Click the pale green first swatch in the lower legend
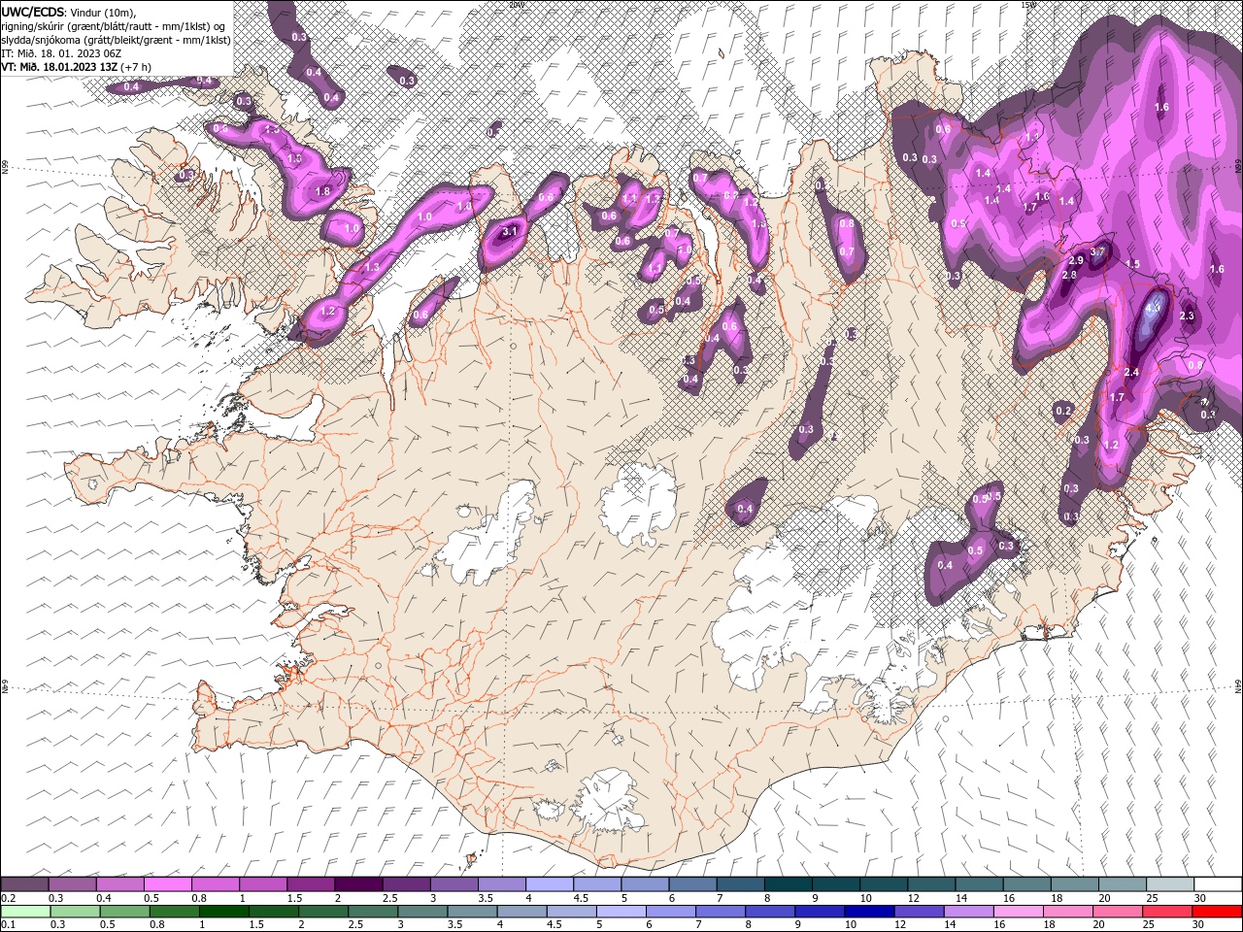This screenshot has width=1243, height=932. 25,912
